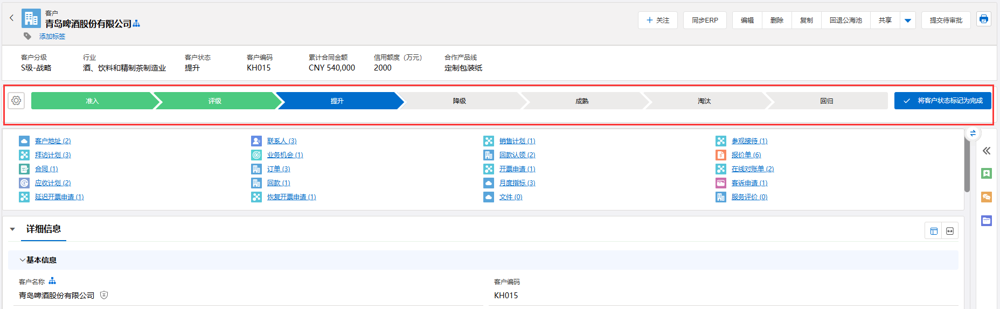1000x309 pixels.
Task: Click the hierarchy icon beside the company title
Action: tap(136, 24)
